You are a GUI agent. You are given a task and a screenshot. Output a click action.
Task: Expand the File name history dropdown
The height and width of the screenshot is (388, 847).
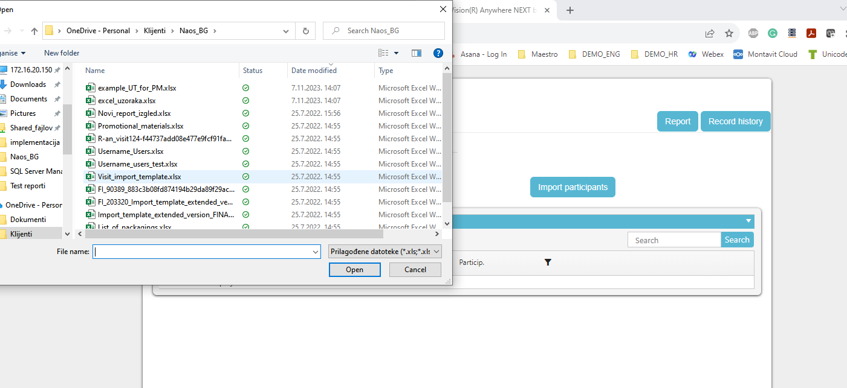[315, 252]
